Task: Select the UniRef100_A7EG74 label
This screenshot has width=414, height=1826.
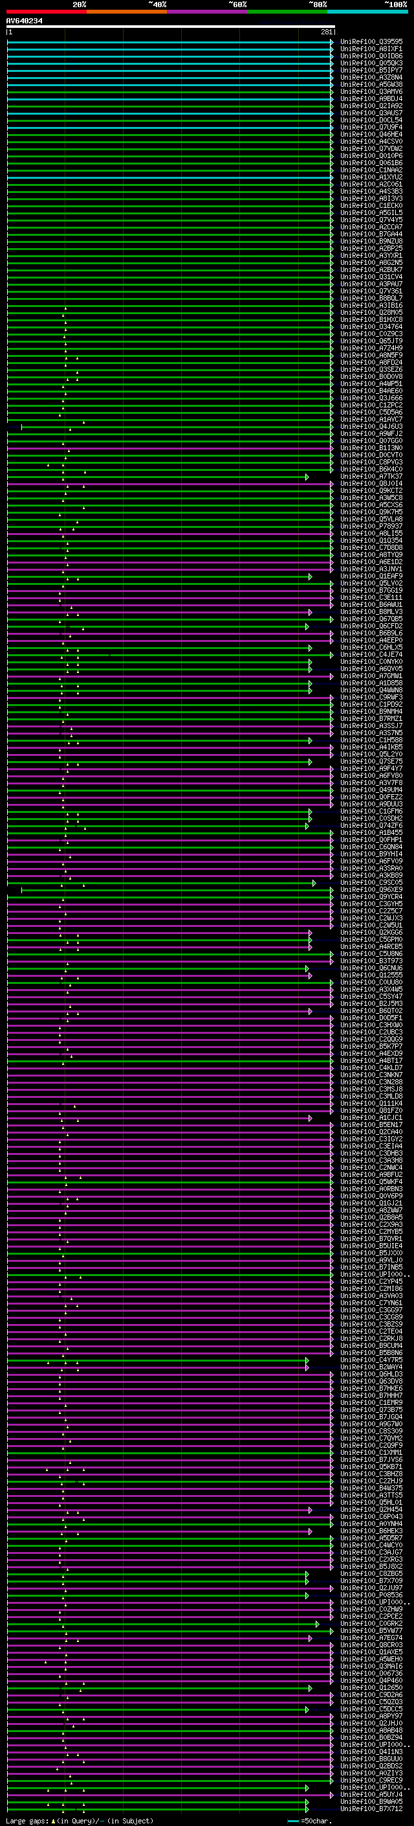Action: click(x=371, y=1638)
